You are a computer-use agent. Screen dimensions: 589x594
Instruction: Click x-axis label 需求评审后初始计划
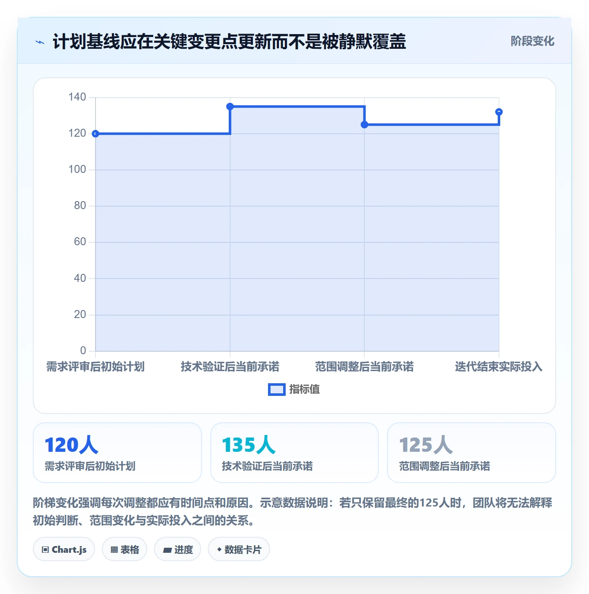96,367
